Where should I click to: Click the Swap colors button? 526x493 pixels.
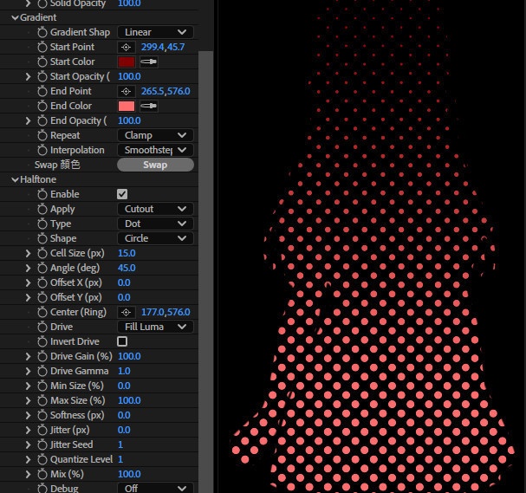(155, 165)
